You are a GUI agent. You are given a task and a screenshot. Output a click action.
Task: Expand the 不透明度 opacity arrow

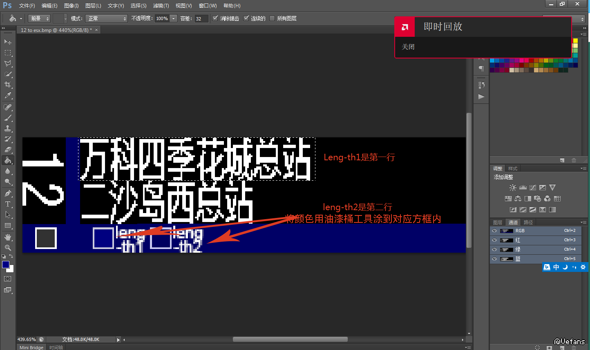pos(174,18)
